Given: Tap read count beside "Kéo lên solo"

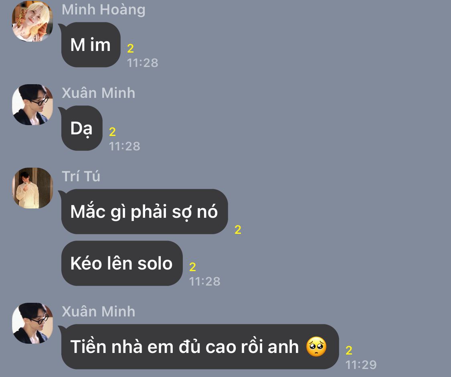Looking at the screenshot, I should point(192,267).
